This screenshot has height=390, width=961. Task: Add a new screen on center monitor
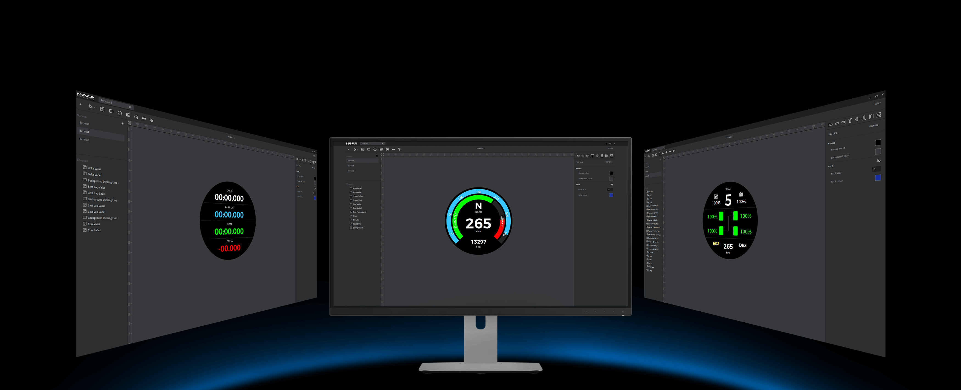click(377, 156)
